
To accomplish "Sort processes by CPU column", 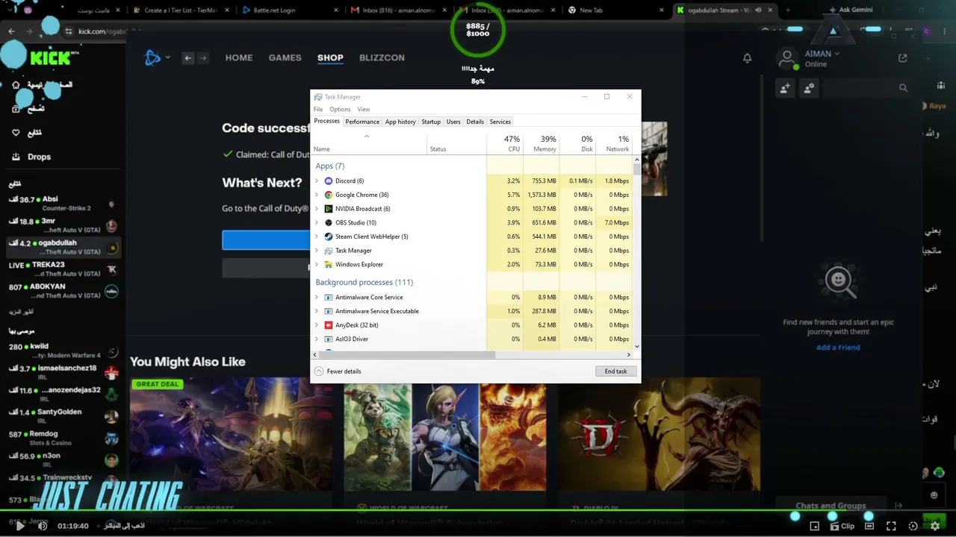I will [x=503, y=144].
